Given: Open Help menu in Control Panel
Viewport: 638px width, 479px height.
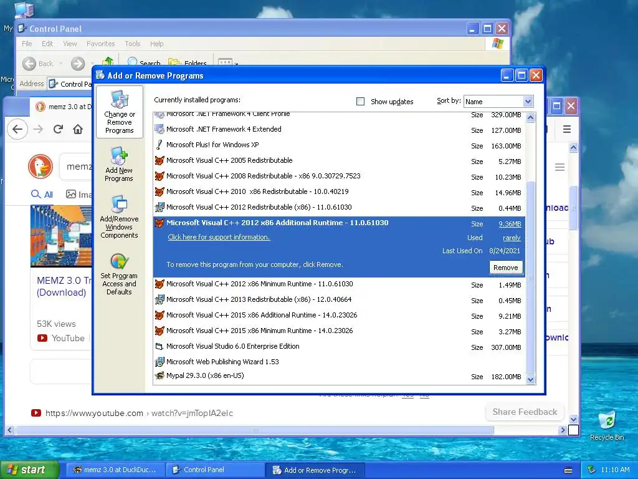Looking at the screenshot, I should [156, 44].
